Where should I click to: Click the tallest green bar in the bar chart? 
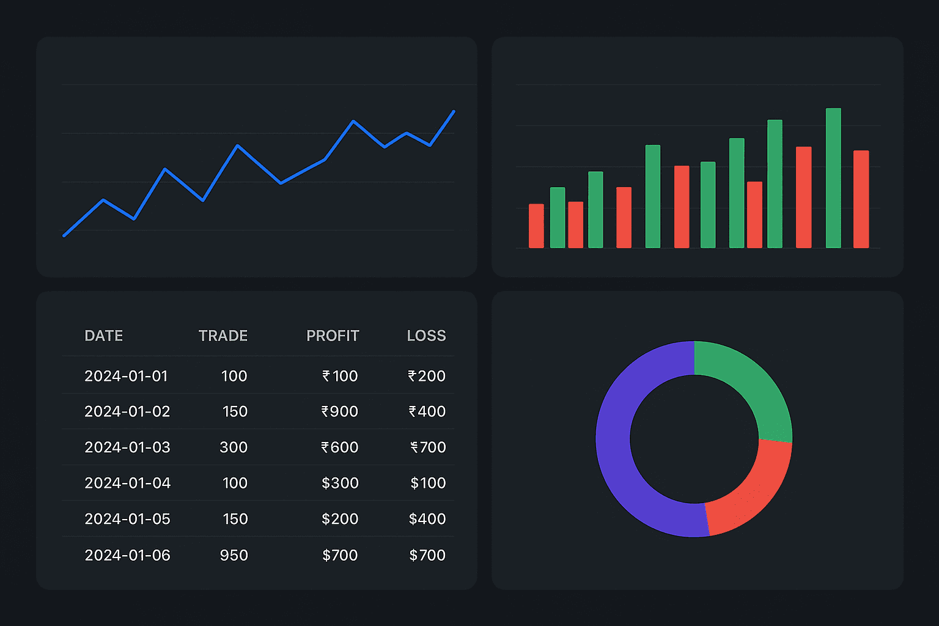[833, 177]
